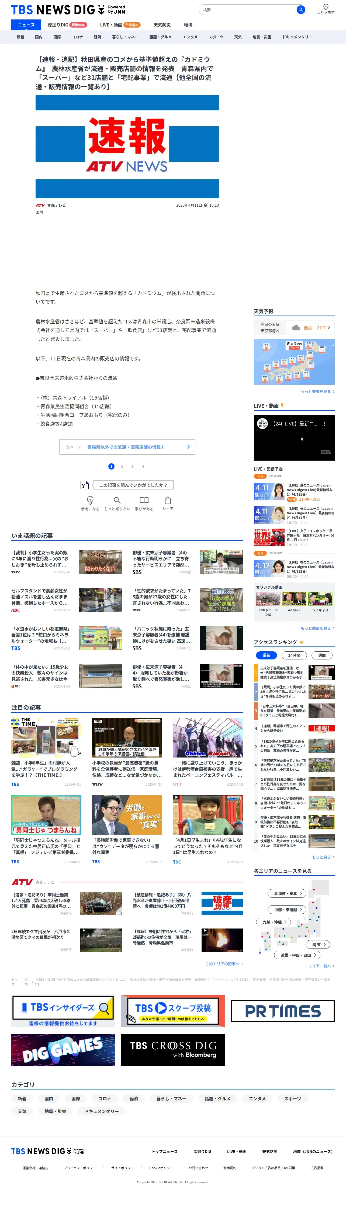Open the YouTube player three-dot menu
The width and height of the screenshot is (346, 1220).
(324, 424)
